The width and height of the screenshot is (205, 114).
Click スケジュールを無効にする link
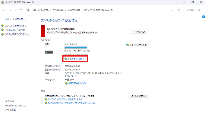coord(16,26)
